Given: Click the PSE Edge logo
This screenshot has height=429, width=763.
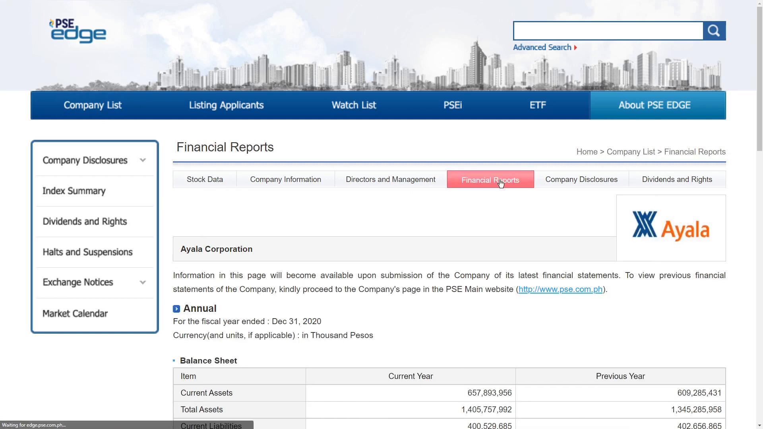Looking at the screenshot, I should click(x=78, y=31).
